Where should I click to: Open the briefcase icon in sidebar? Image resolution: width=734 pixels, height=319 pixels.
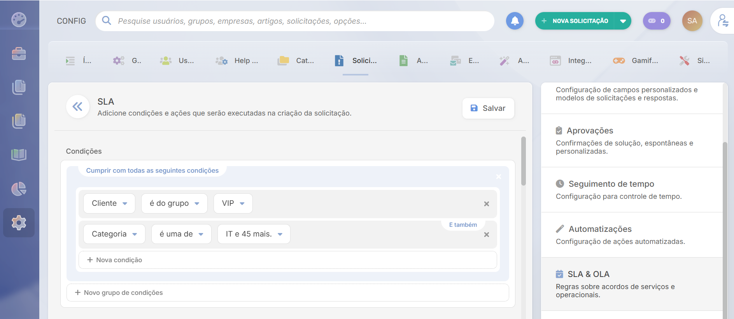click(x=19, y=54)
